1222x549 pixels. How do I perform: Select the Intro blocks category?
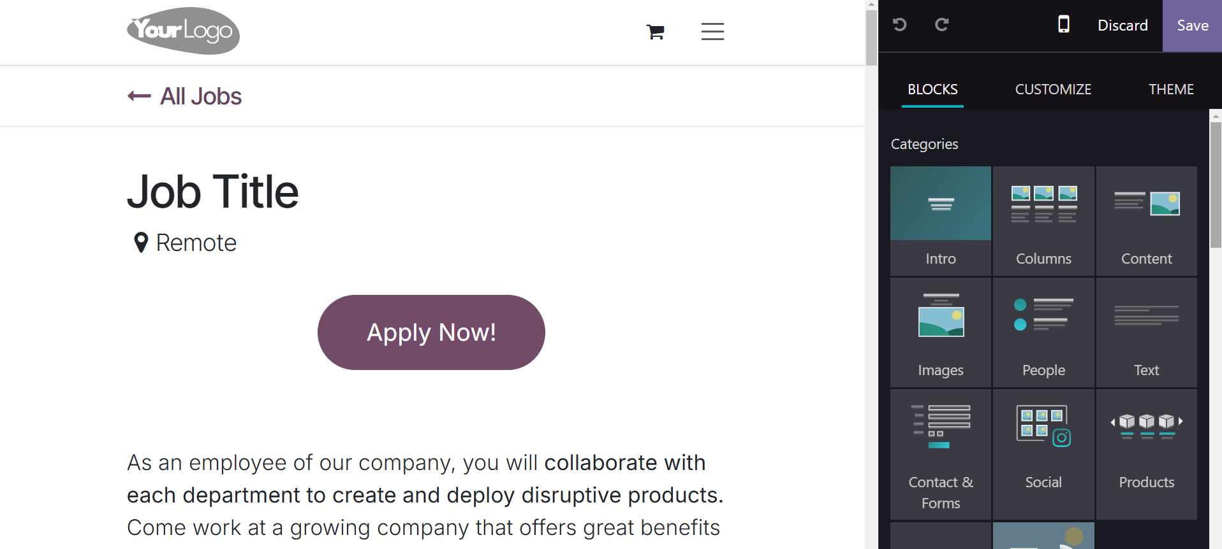coord(941,221)
